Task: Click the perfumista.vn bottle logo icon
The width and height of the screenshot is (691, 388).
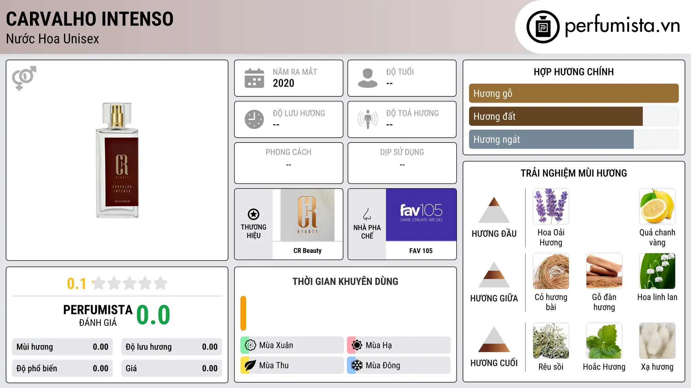Action: [543, 27]
